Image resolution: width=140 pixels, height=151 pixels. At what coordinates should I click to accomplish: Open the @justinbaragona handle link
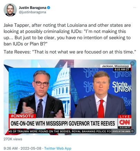(32, 12)
